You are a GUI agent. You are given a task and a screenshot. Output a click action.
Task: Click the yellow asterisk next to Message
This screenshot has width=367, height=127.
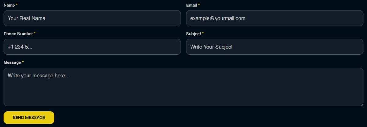point(23,62)
